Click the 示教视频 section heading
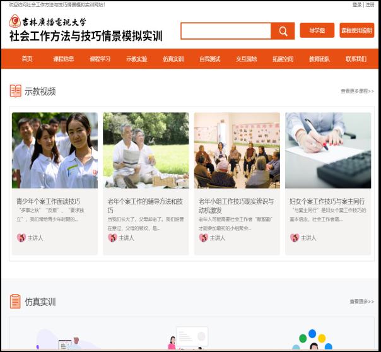Screen dimensions: 381x352 [x=40, y=91]
